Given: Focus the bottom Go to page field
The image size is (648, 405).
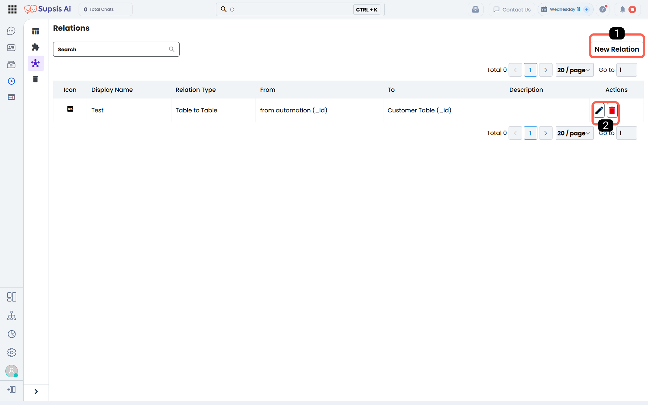Looking at the screenshot, I should [626, 133].
